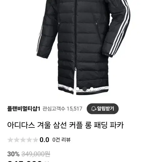Click the fifth rating star
The width and height of the screenshot is (162, 162).
[x=35, y=140]
